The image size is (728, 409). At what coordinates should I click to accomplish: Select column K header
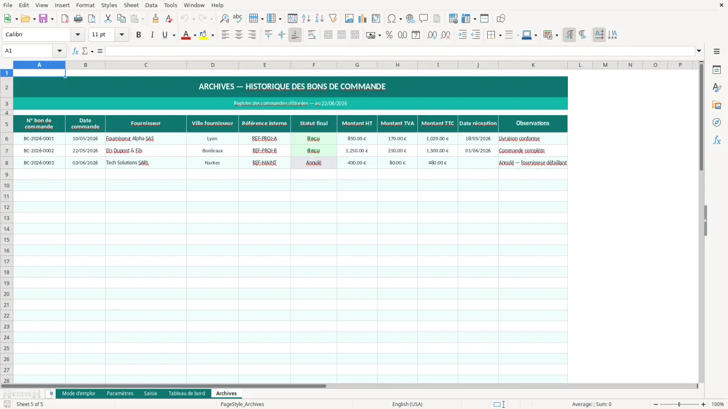(x=533, y=65)
